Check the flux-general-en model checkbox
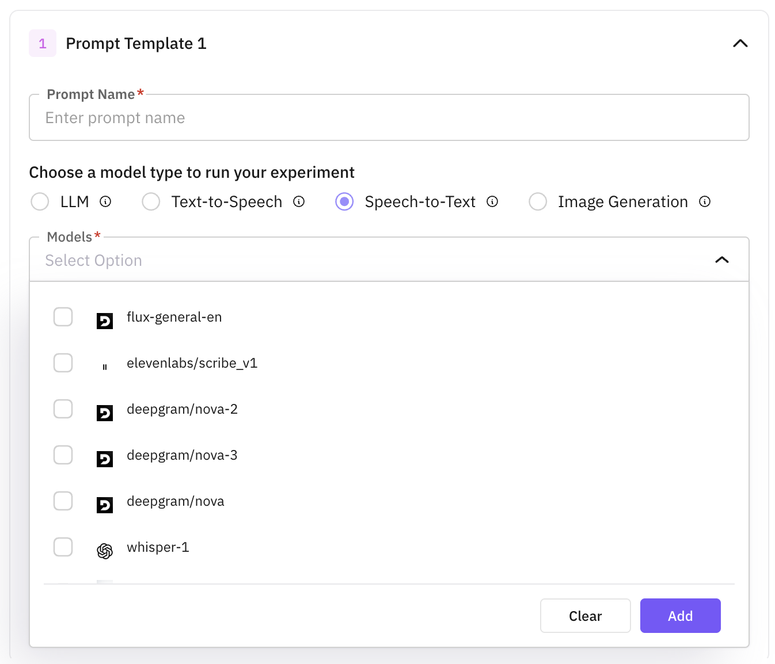Viewport: 775px width, 664px height. pos(63,316)
